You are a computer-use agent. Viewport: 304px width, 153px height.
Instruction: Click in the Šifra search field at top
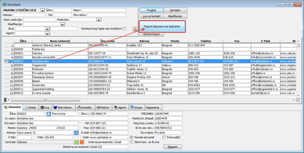[x=63, y=10]
